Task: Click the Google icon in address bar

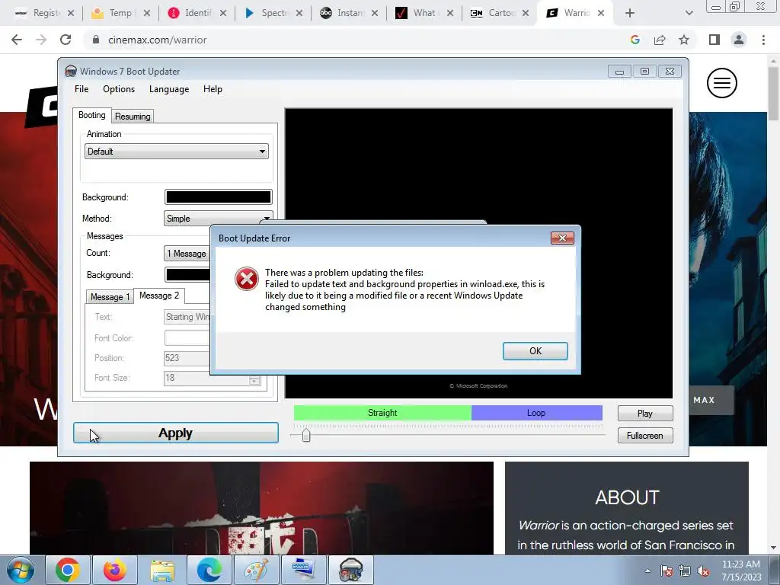Action: 635,40
